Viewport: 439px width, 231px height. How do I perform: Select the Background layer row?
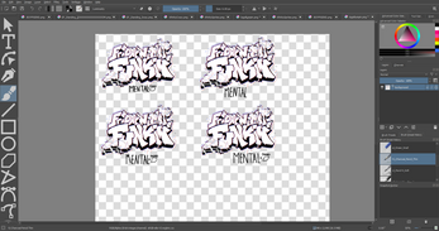point(408,88)
